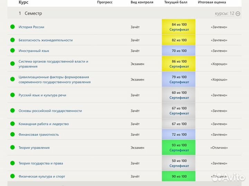The width and height of the screenshot is (249, 186).
Task: Click green status dot beside Безопасность жизнедеятельности
Action: click(x=12, y=40)
